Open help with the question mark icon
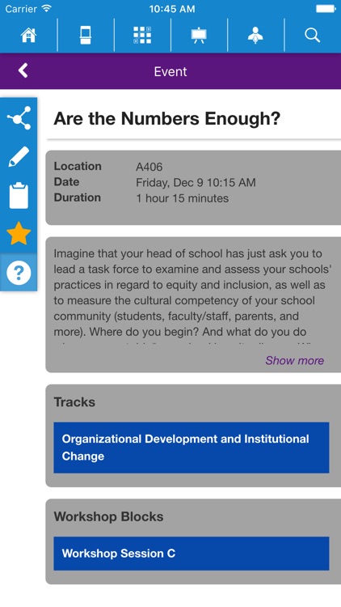The width and height of the screenshot is (341, 607). 19,273
